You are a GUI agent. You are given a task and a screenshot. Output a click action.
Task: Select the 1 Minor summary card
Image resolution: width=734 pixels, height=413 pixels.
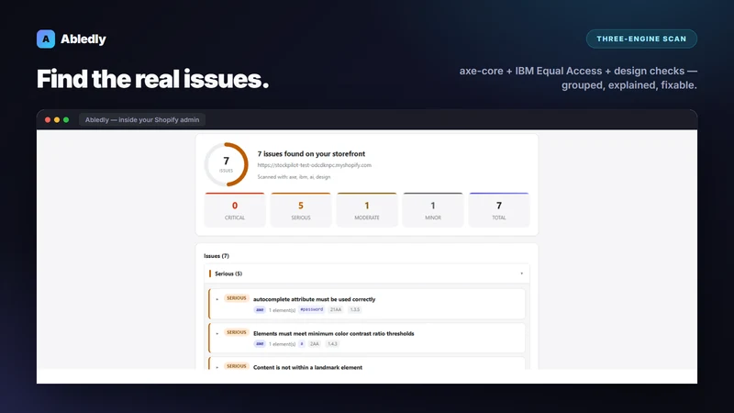coord(433,210)
